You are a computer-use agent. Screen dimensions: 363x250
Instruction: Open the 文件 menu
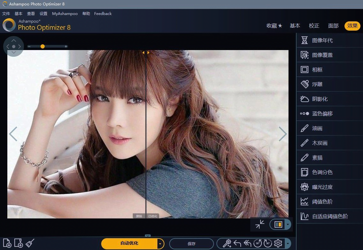(6, 14)
